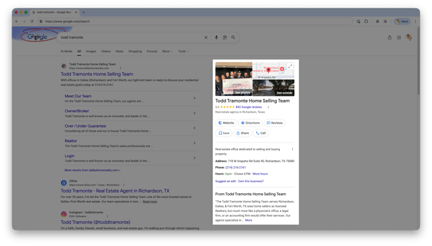Expand the 'Realtor' sitelink chevron
This screenshot has width=432, height=246.
195,143
